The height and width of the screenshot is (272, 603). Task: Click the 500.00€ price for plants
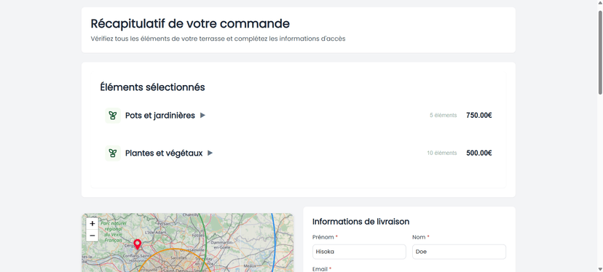coord(478,153)
